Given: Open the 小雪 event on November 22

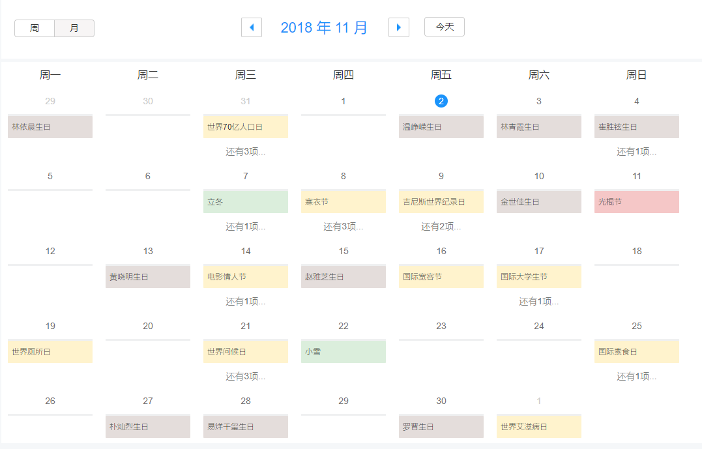Looking at the screenshot, I should tap(344, 352).
